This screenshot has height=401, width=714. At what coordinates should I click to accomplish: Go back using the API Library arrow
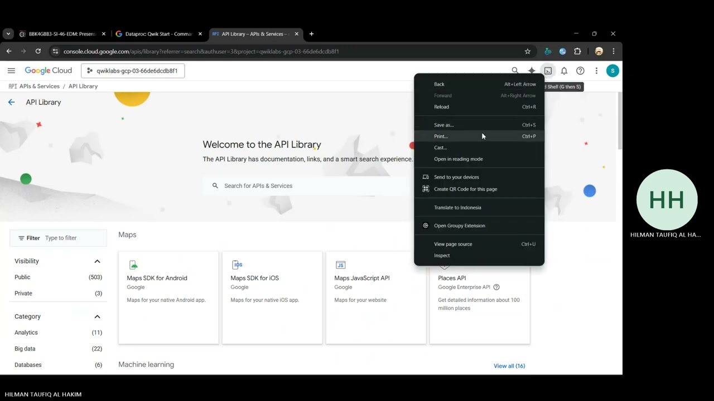(x=11, y=102)
